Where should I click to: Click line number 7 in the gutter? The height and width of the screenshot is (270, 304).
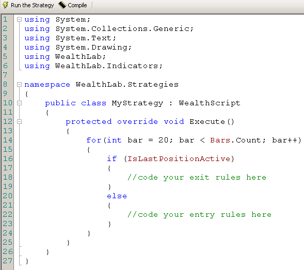(5, 75)
